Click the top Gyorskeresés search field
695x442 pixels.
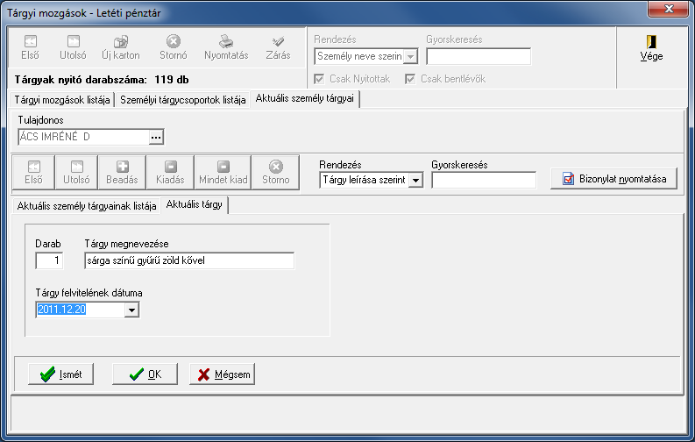click(x=479, y=56)
